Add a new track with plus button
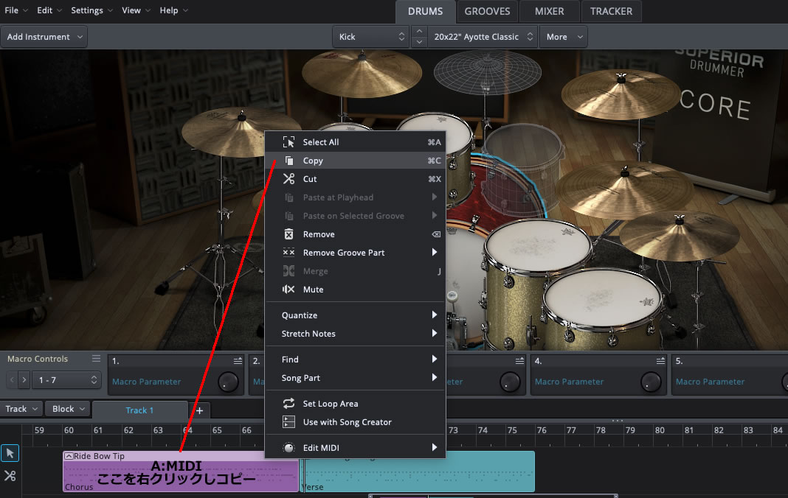Image resolution: width=788 pixels, height=498 pixels. (x=199, y=410)
